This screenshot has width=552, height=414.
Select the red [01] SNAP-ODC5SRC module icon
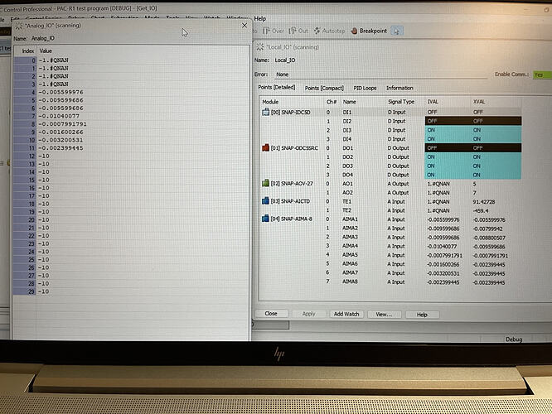pyautogui.click(x=265, y=147)
